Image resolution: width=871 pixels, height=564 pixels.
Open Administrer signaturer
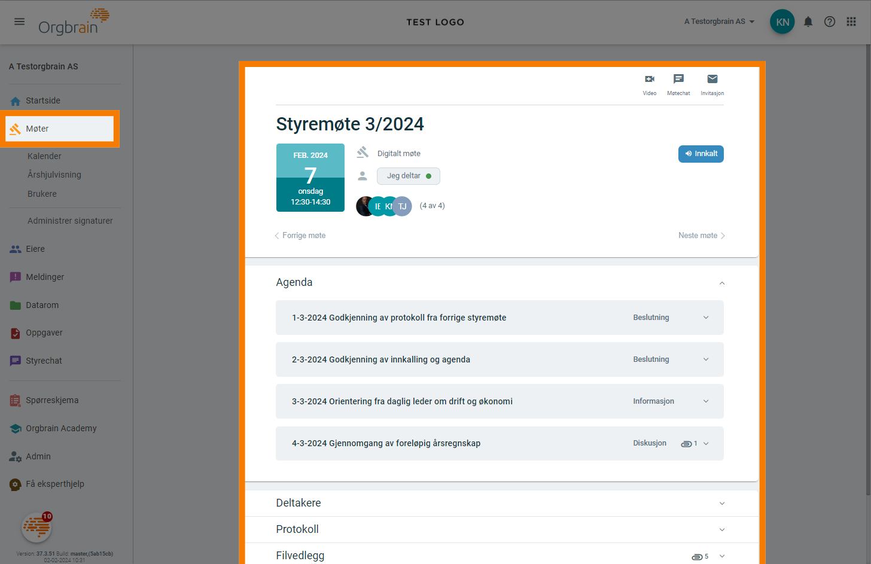tap(70, 221)
